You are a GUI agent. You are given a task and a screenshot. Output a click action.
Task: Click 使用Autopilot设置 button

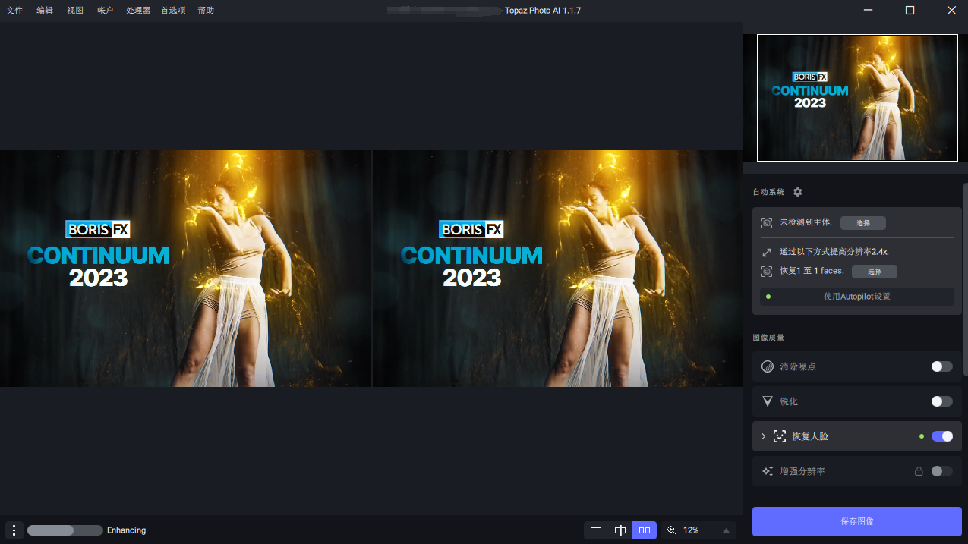[x=856, y=297]
